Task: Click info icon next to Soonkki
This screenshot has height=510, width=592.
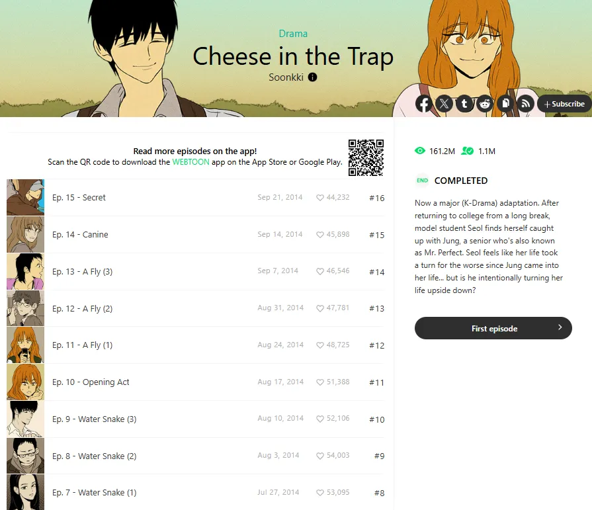Action: (x=313, y=77)
